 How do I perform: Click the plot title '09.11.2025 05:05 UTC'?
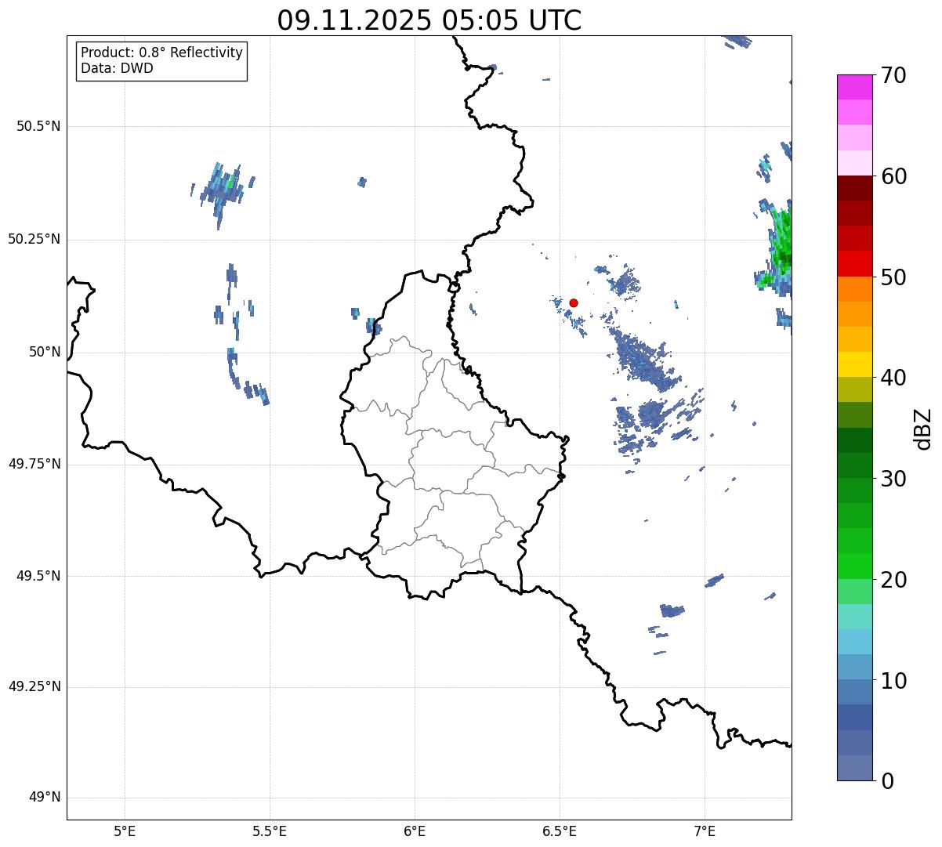pos(429,20)
